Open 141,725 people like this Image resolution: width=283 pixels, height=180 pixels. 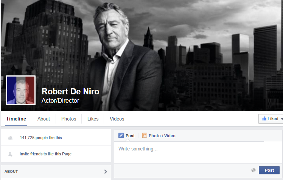(41, 138)
